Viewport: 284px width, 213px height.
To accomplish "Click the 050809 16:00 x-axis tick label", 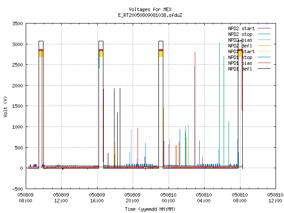I will [x=97, y=198].
